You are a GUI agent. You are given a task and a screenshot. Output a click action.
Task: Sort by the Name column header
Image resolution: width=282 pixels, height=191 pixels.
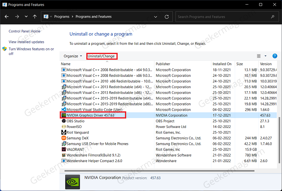click(x=66, y=64)
